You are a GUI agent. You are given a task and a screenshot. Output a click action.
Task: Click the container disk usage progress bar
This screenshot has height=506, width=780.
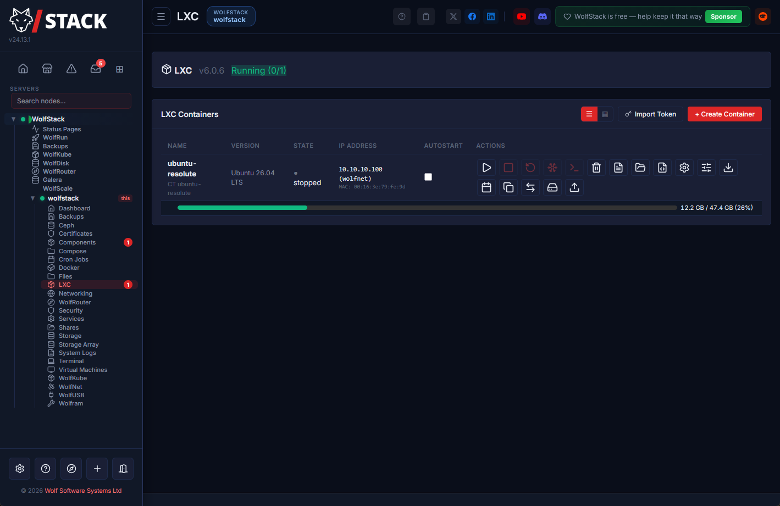click(427, 208)
